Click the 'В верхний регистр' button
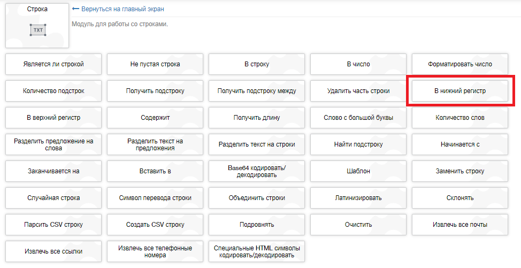This screenshot has width=521, height=268. click(53, 118)
